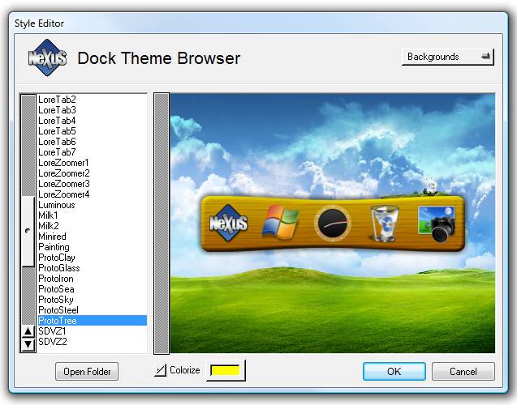Click the Open Folder button
The width and height of the screenshot is (517, 405).
pyautogui.click(x=87, y=372)
